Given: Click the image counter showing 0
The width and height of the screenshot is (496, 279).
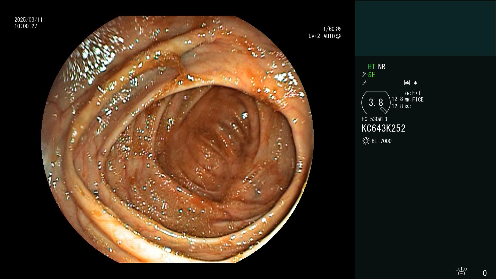Looking at the screenshot, I should pyautogui.click(x=485, y=273).
